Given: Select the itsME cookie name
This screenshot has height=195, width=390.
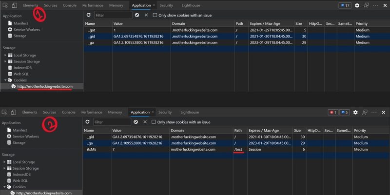Looking at the screenshot, I should click(x=92, y=150).
